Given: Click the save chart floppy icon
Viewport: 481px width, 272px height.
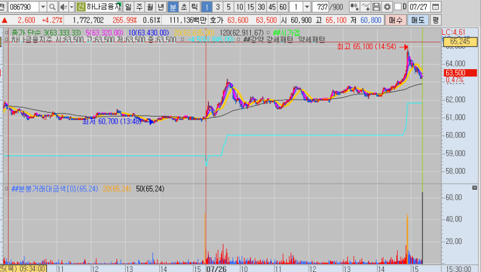Looking at the screenshot, I should pyautogui.click(x=376, y=7).
